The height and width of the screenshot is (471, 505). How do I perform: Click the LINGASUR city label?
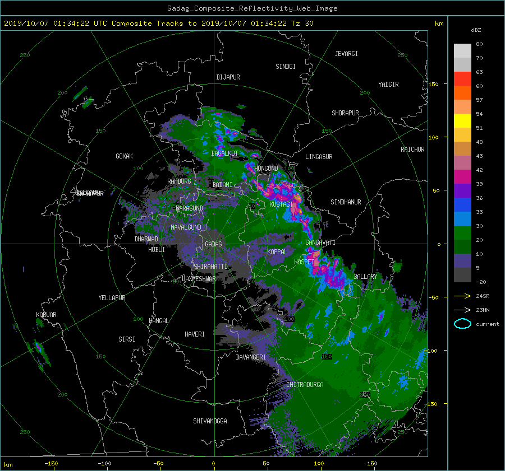pos(319,157)
